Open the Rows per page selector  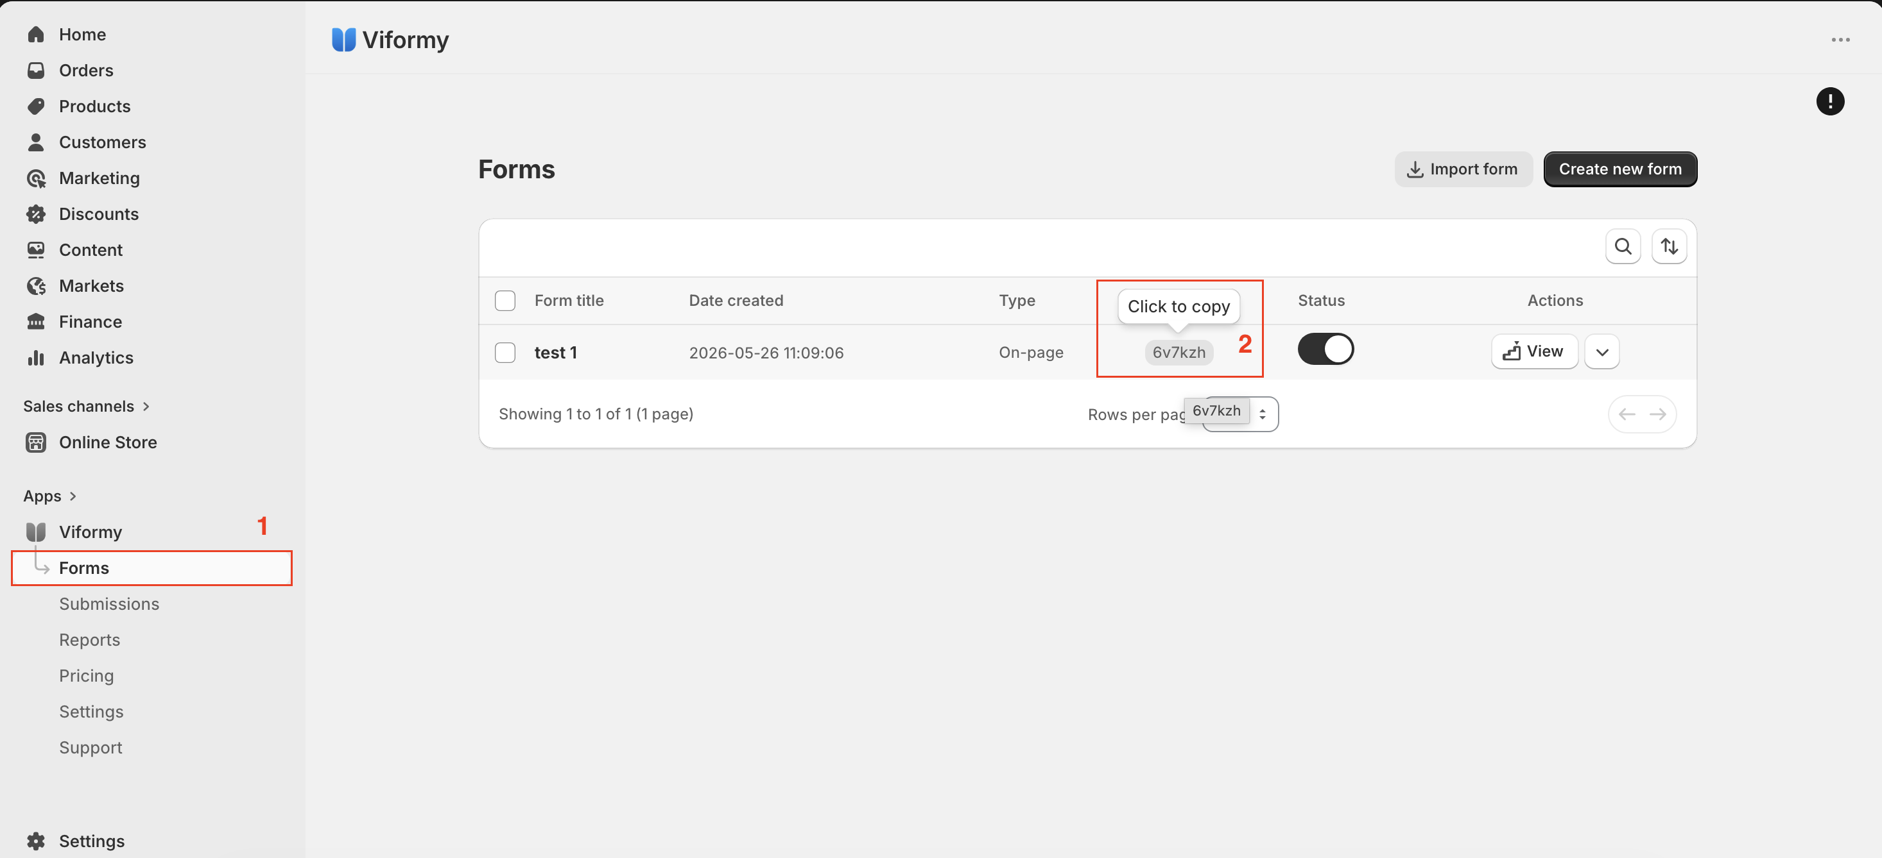(1241, 414)
